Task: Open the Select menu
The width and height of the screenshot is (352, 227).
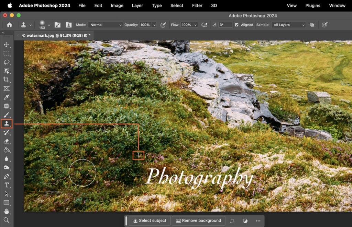Action: (x=177, y=5)
